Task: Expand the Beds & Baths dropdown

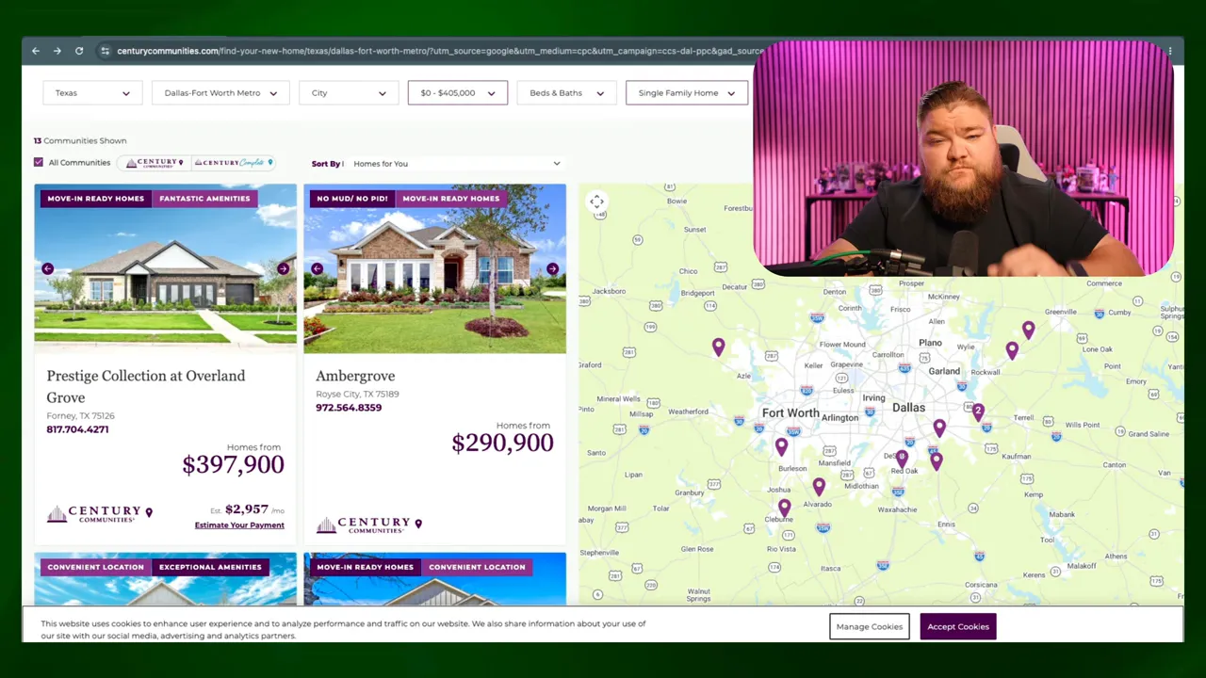Action: coord(566,93)
